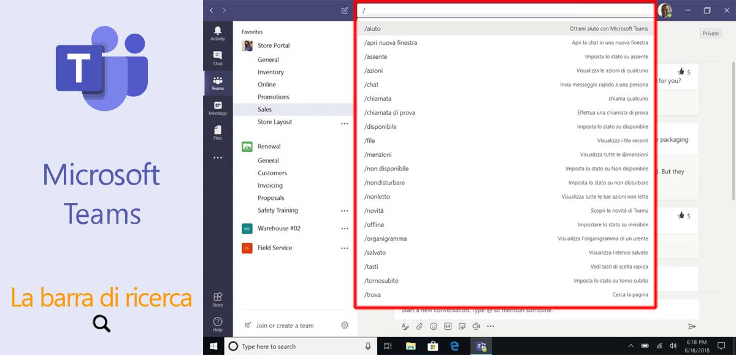
Task: Choose the /trova command
Action: (x=506, y=295)
